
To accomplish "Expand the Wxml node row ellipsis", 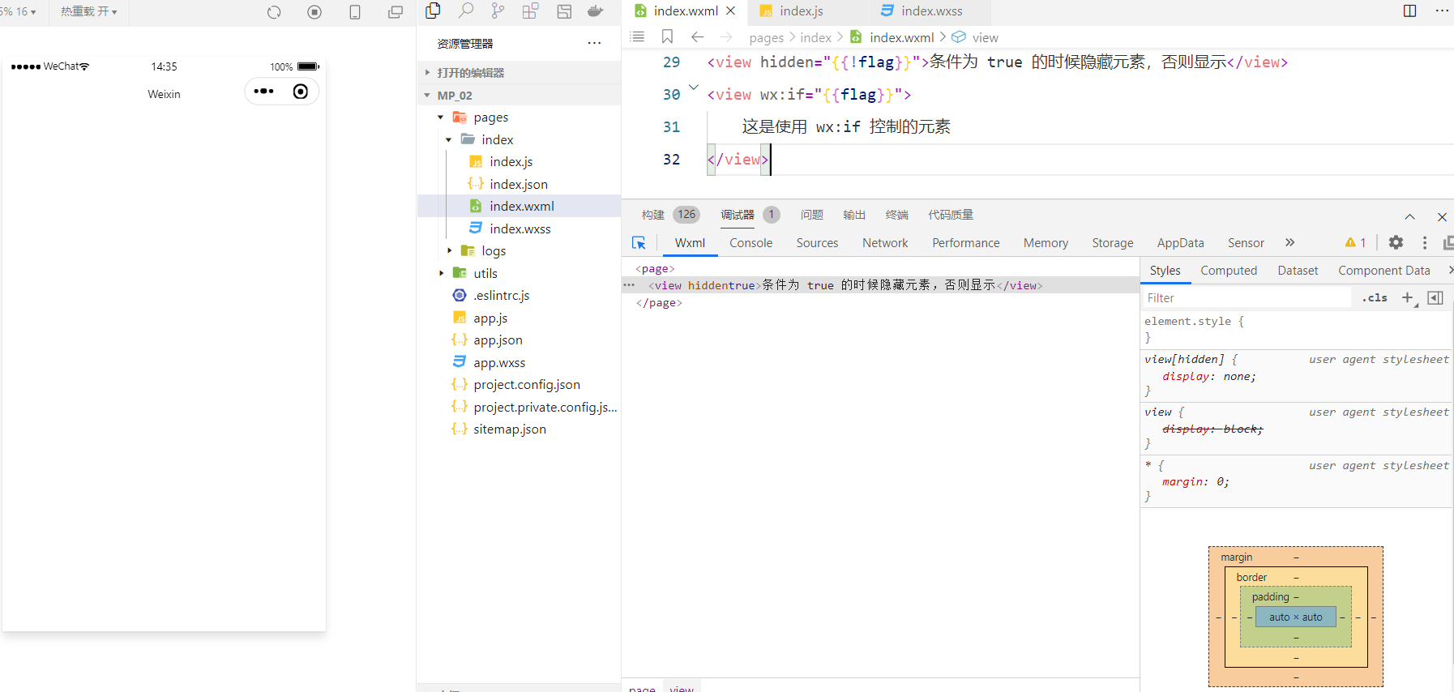I will click(629, 285).
